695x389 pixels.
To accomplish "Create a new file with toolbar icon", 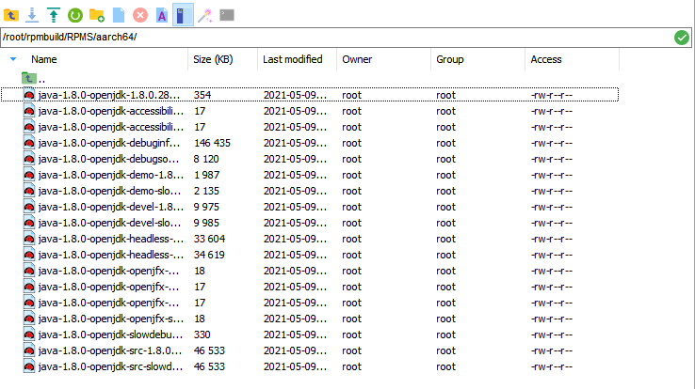I will point(118,14).
